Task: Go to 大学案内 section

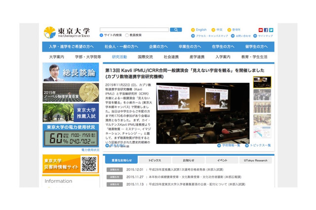Action: pos(57,57)
